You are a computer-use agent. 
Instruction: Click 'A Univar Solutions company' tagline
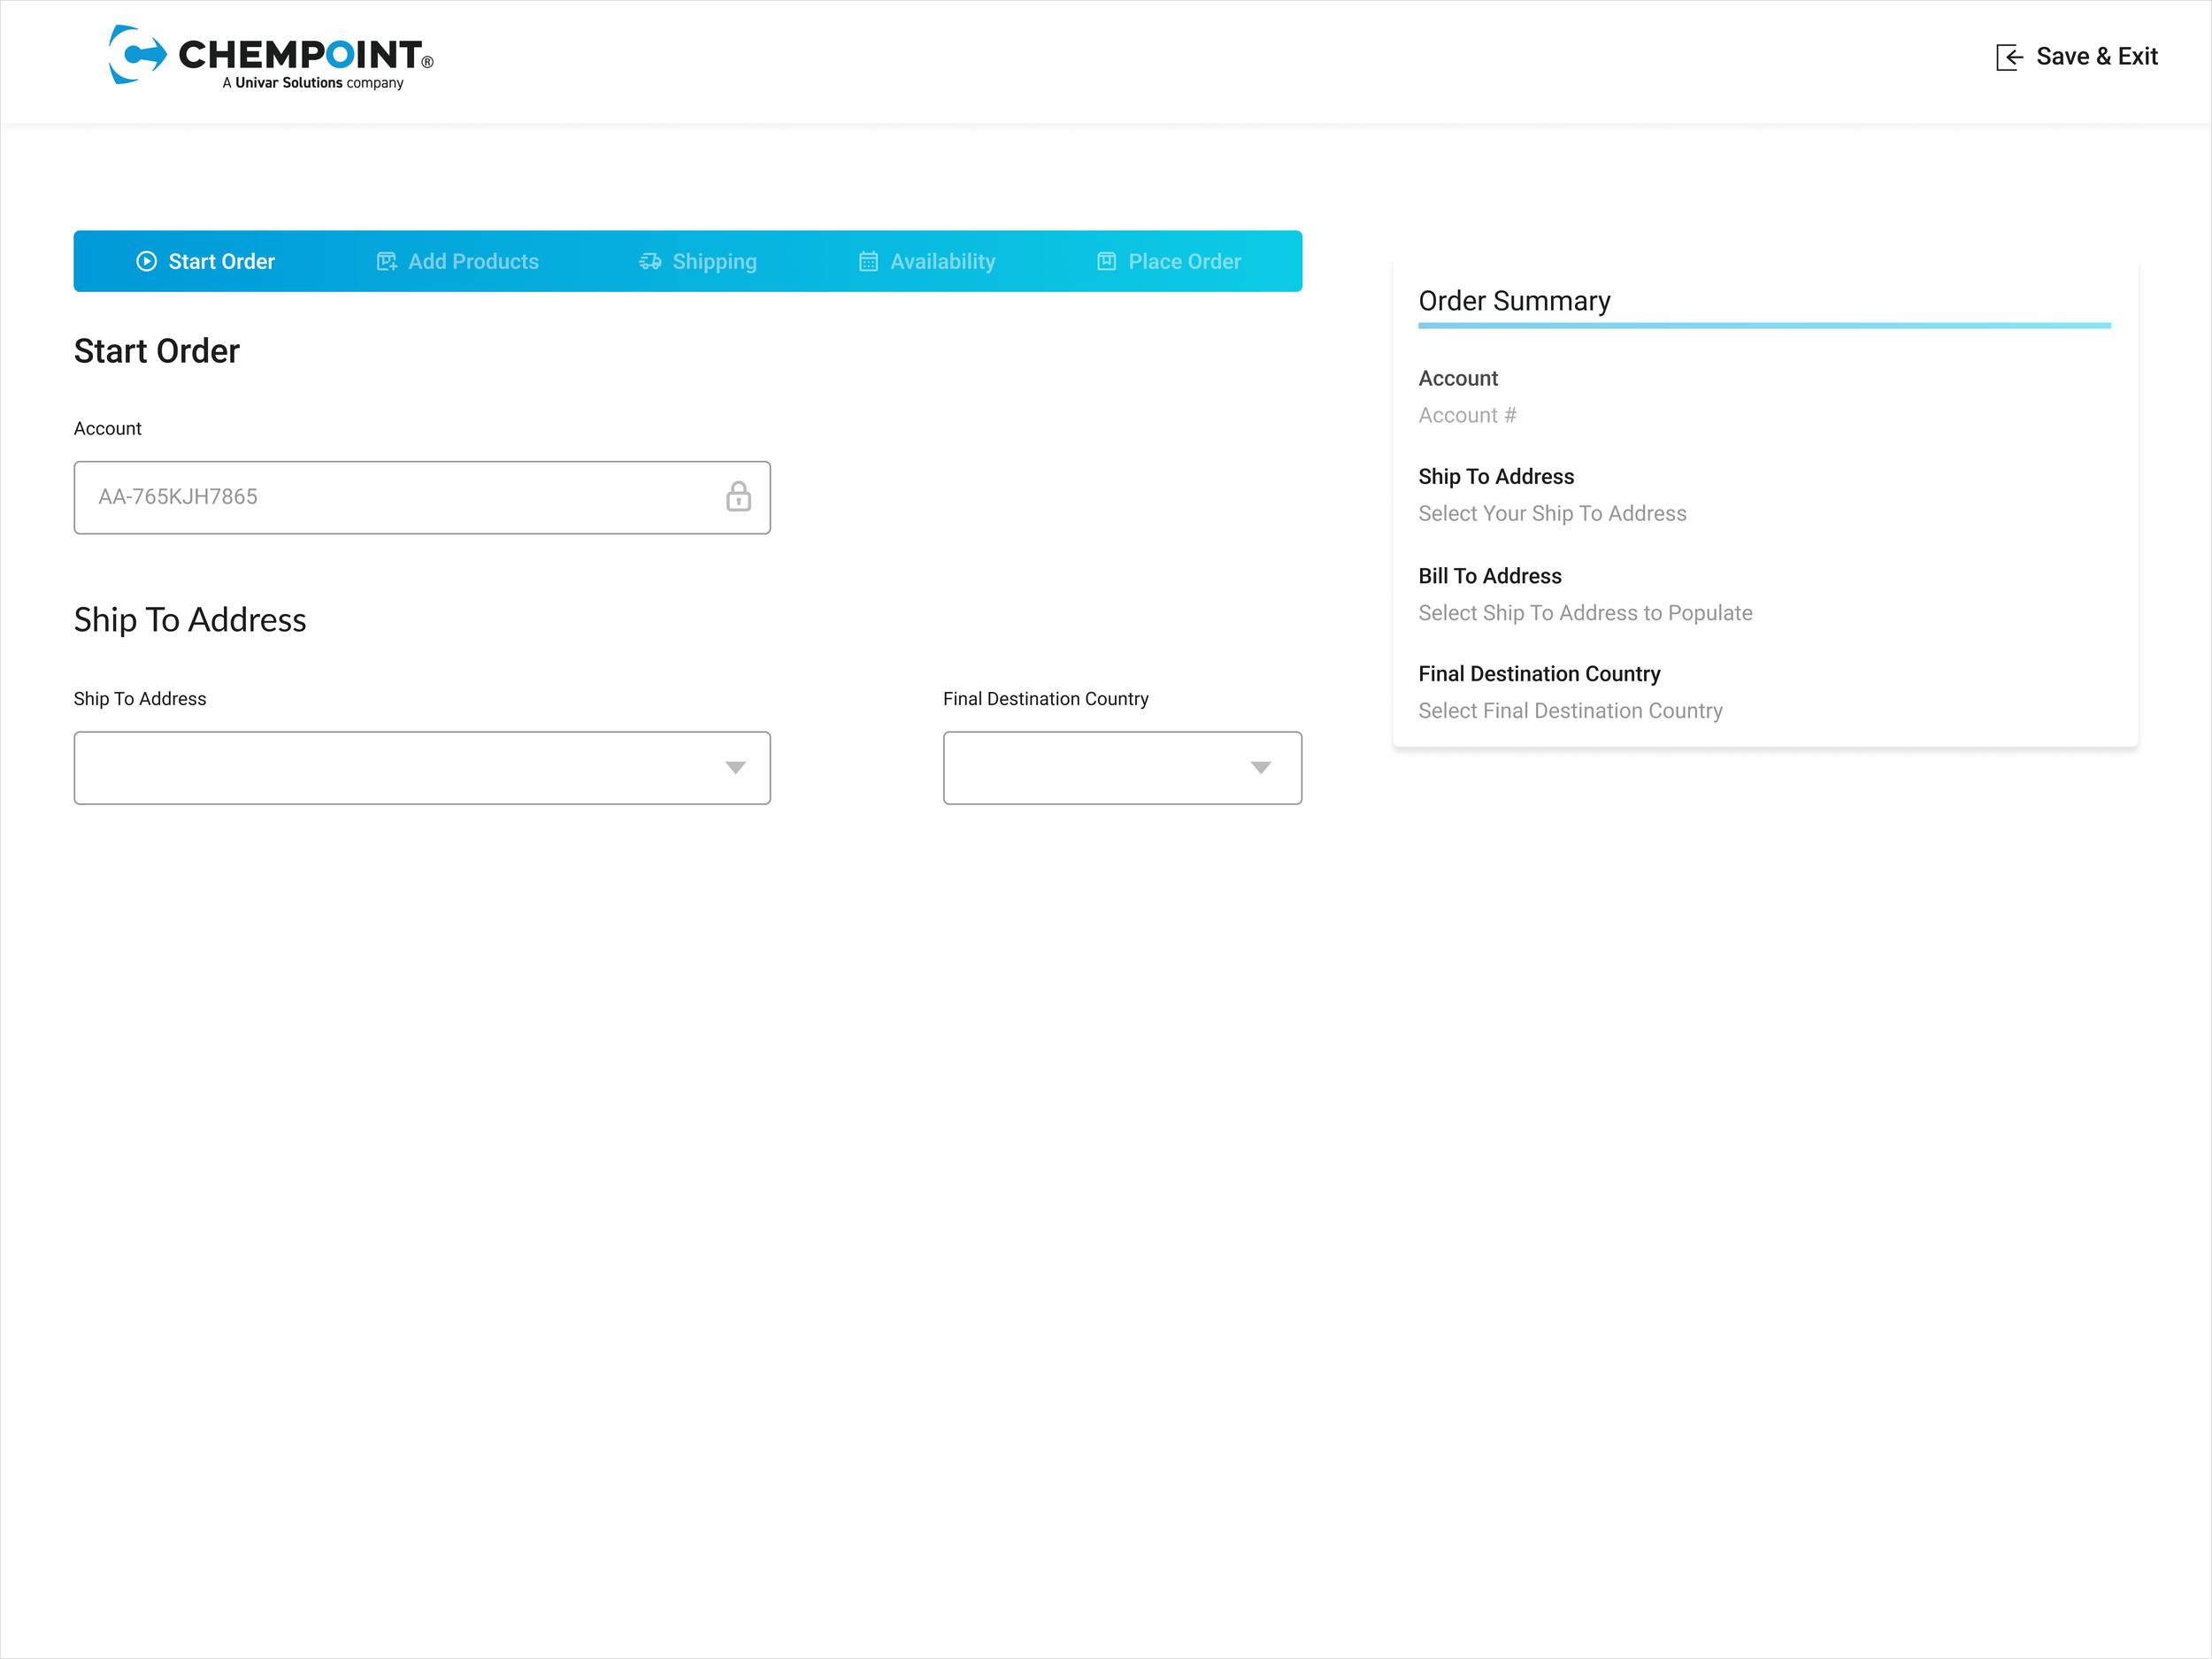[313, 83]
